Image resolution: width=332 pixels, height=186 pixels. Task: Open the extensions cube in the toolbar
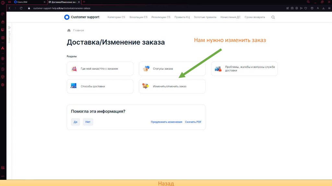312,8
